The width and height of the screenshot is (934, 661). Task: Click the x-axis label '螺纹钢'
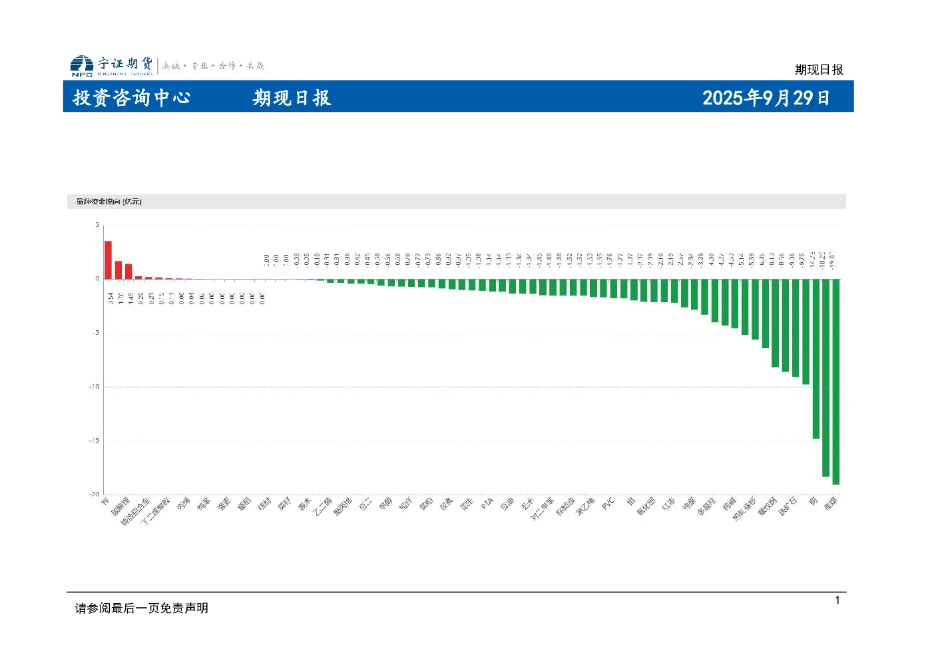pos(767,506)
